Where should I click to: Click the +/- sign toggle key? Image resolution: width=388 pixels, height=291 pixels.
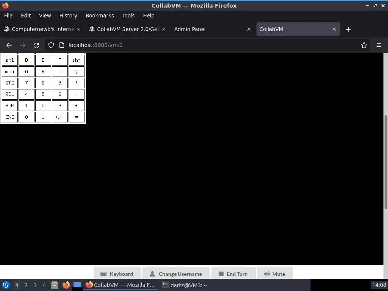pos(59,117)
